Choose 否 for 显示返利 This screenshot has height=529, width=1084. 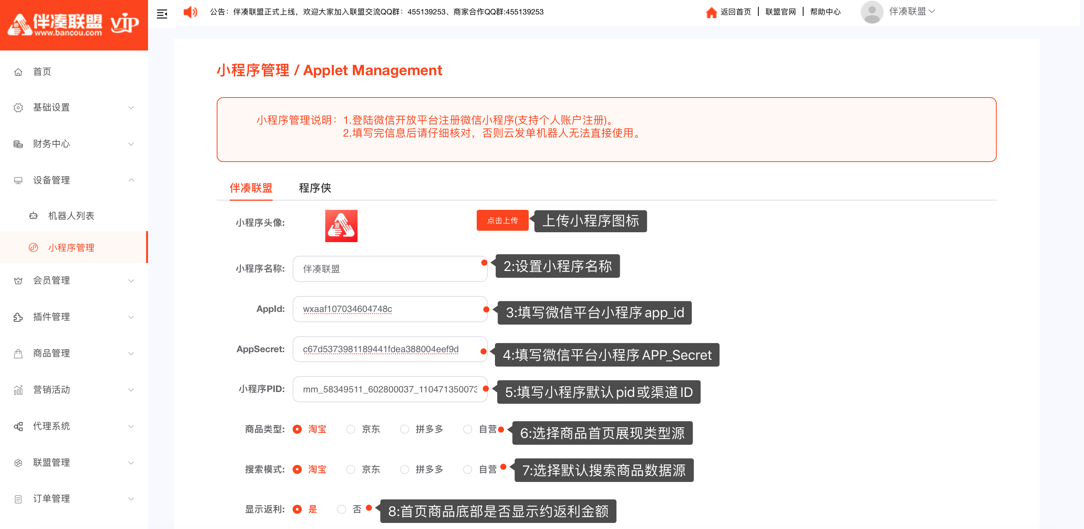pyautogui.click(x=342, y=509)
